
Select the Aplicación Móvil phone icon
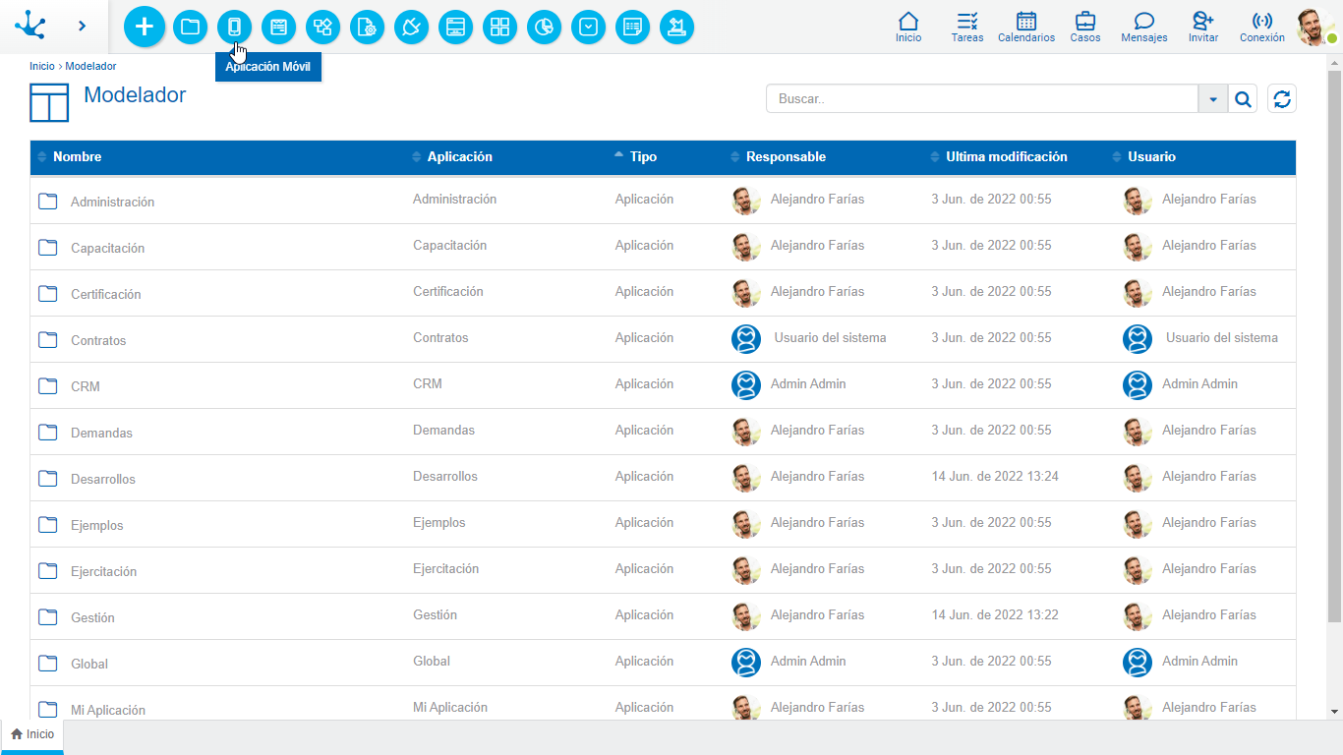tap(234, 28)
